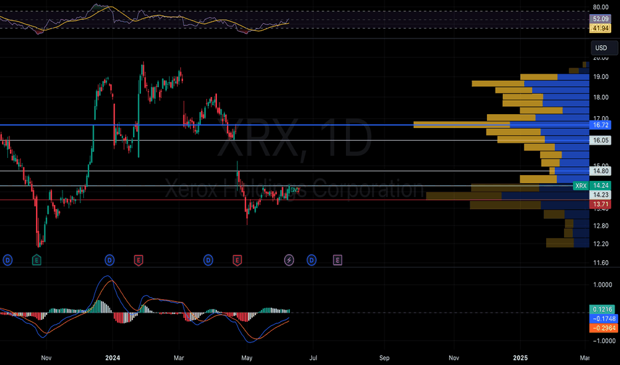Screen dimensions: 620x365
Task: Click the 12.20 price axis label
Action: [x=601, y=244]
